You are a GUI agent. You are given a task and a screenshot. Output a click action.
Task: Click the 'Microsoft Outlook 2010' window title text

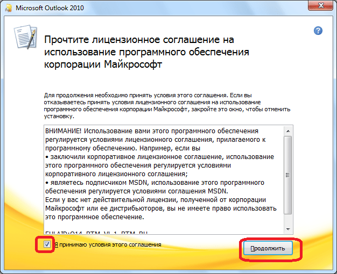point(50,8)
